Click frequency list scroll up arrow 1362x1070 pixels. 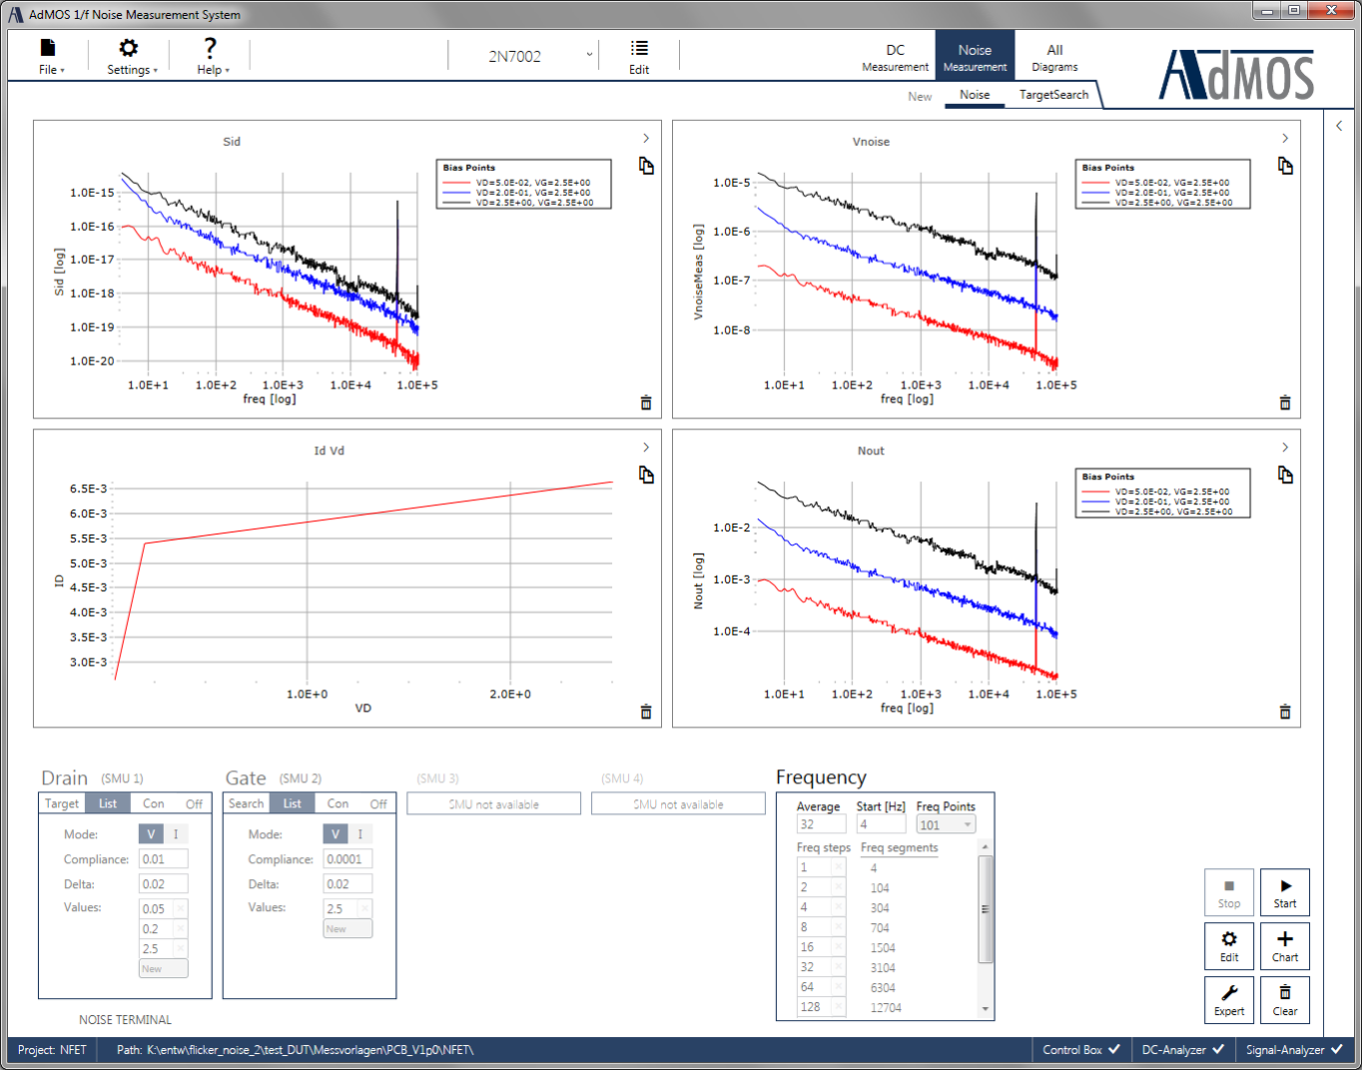tap(986, 846)
